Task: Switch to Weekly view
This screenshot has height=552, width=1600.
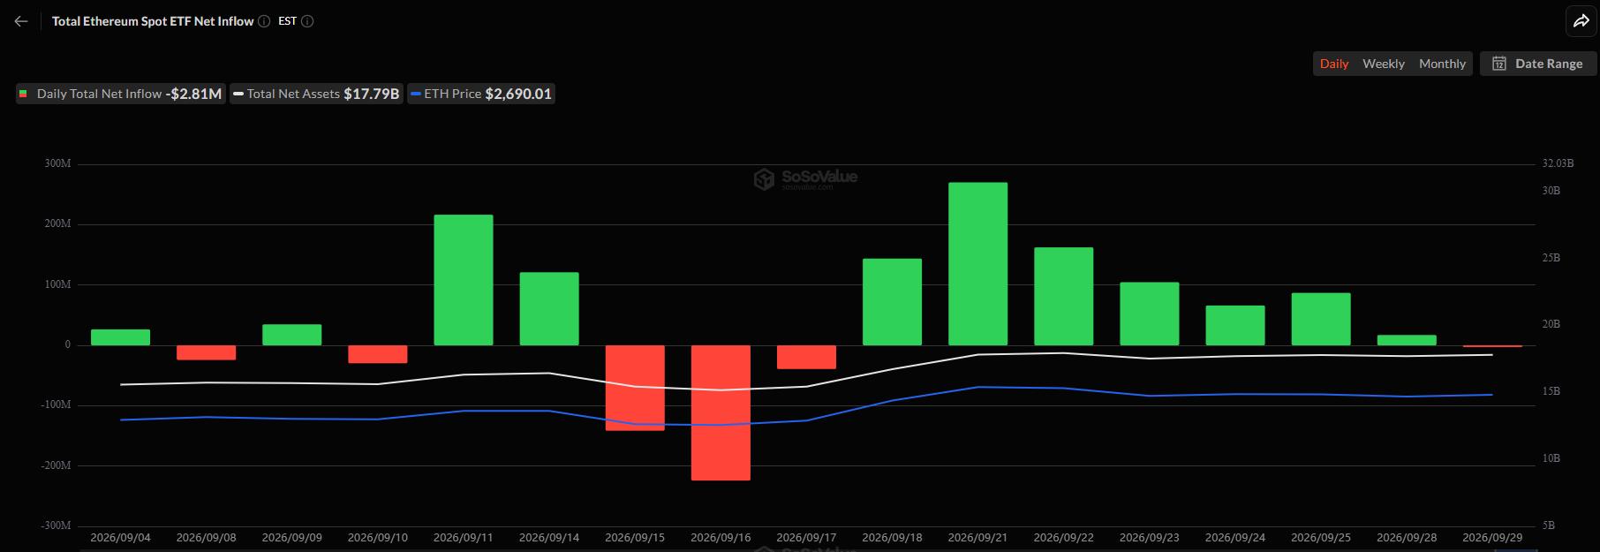Action: 1384,64
